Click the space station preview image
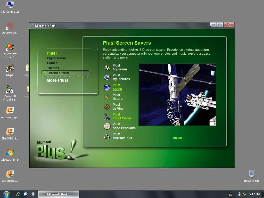This screenshot has height=198, width=264. (177, 95)
